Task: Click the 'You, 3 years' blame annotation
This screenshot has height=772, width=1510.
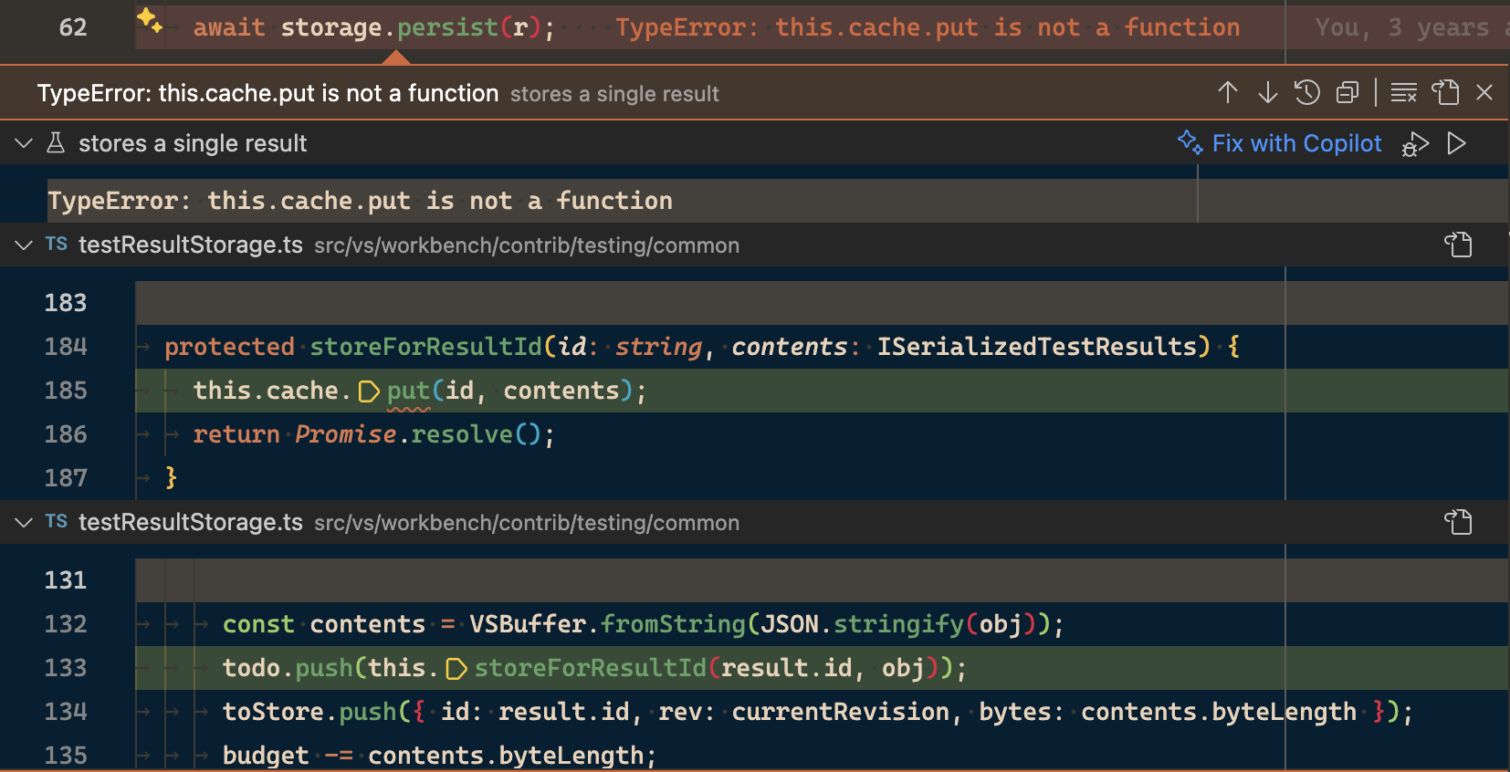Action: 1401,28
